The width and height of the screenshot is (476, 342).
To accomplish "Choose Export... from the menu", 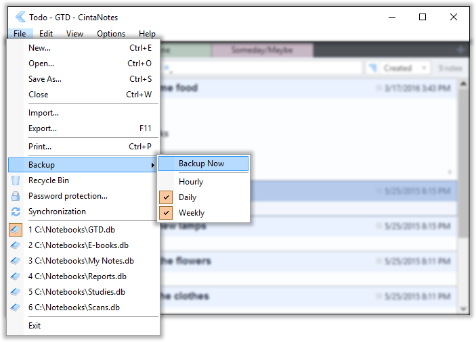I will point(83,128).
